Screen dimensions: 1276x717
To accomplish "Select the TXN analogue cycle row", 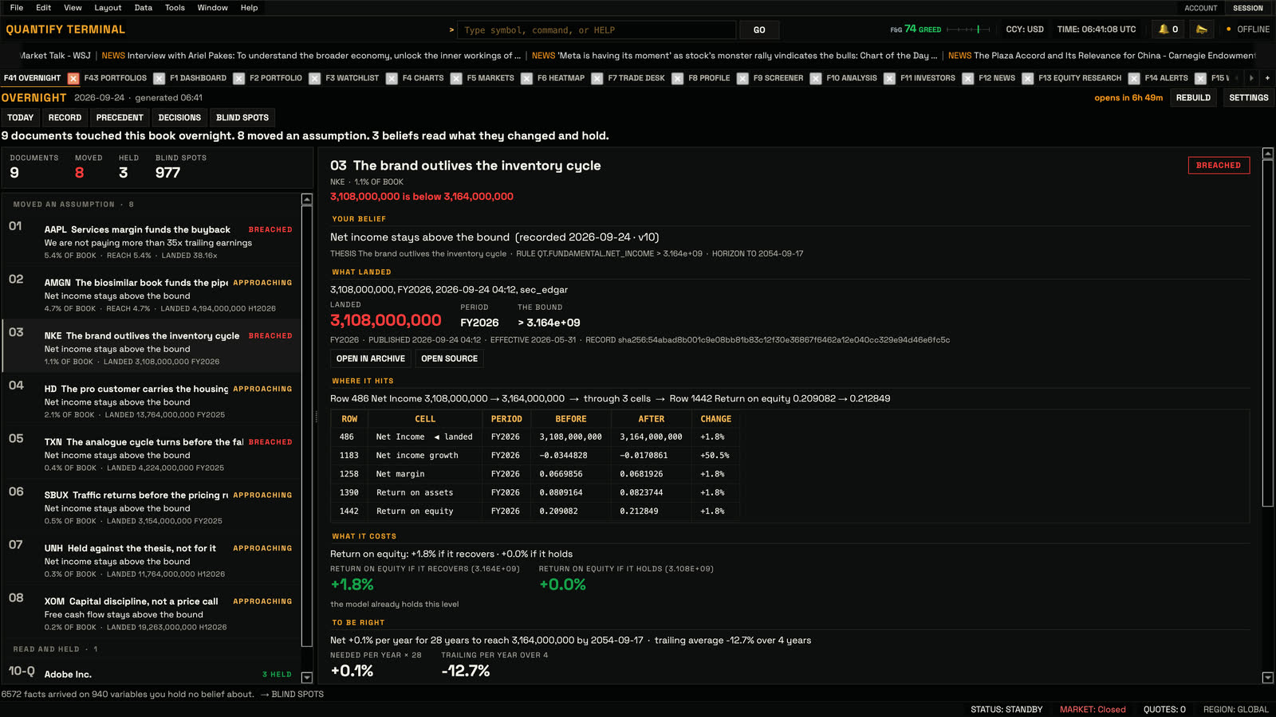I will (152, 454).
